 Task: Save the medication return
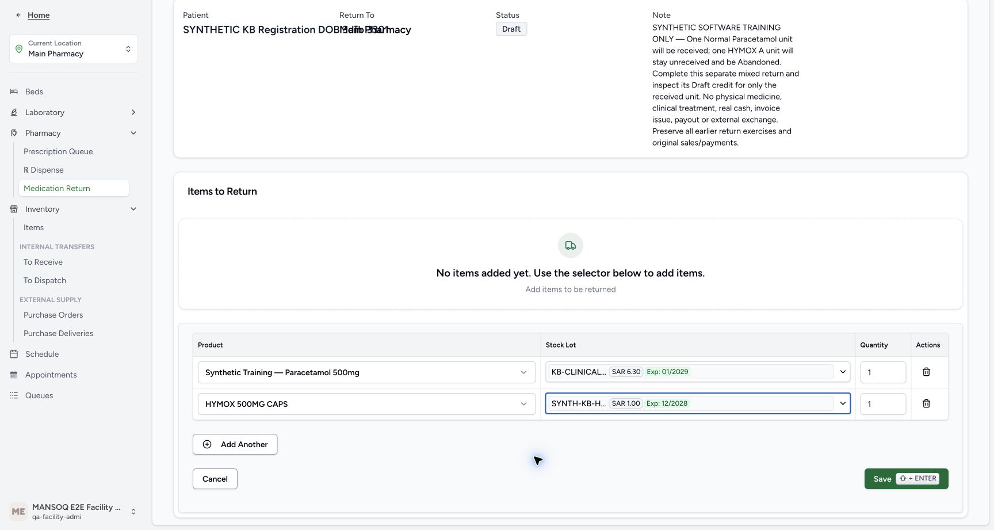(x=906, y=479)
